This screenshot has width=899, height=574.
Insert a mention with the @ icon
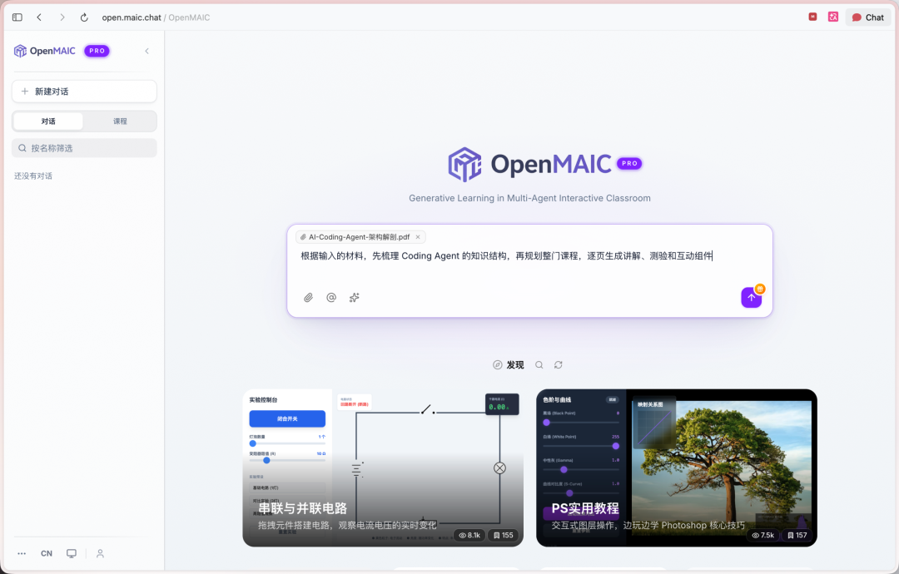pyautogui.click(x=331, y=297)
